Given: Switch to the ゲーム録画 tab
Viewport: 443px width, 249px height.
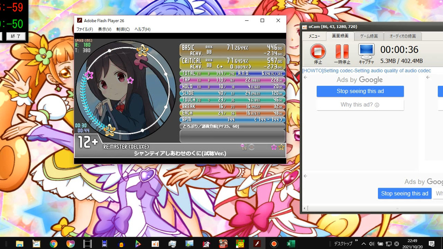Looking at the screenshot, I should [x=369, y=36].
